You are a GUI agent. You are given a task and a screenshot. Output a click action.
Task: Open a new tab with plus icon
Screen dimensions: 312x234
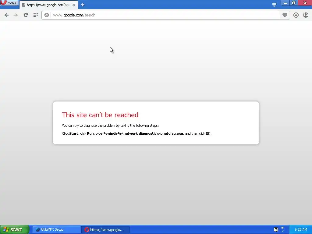83,5
